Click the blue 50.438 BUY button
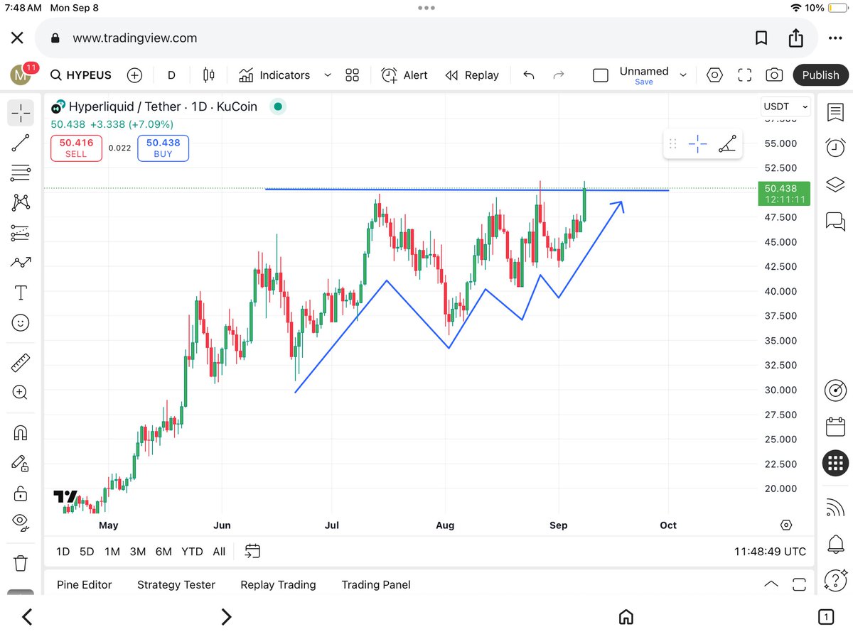The image size is (853, 639). pyautogui.click(x=163, y=148)
